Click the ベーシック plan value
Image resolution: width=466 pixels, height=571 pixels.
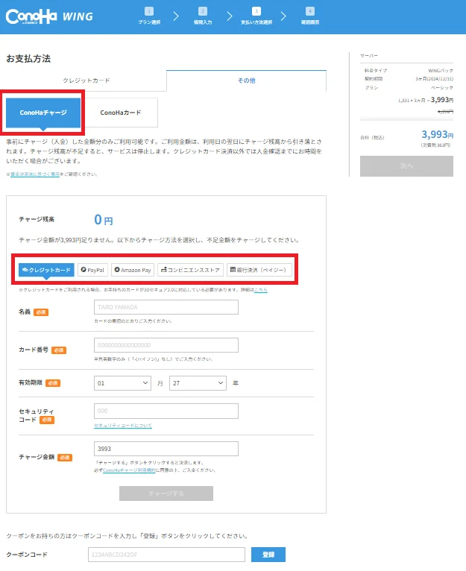tap(442, 88)
